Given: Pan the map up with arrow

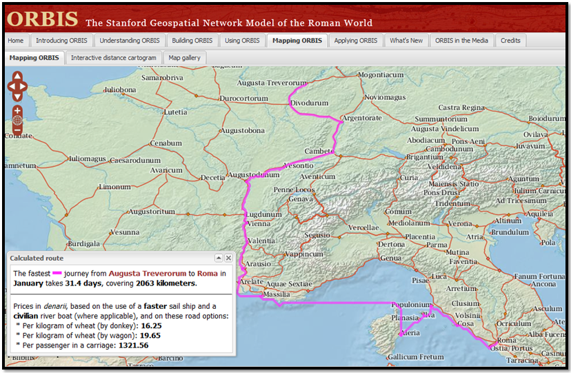Looking at the screenshot, I should tap(17, 77).
